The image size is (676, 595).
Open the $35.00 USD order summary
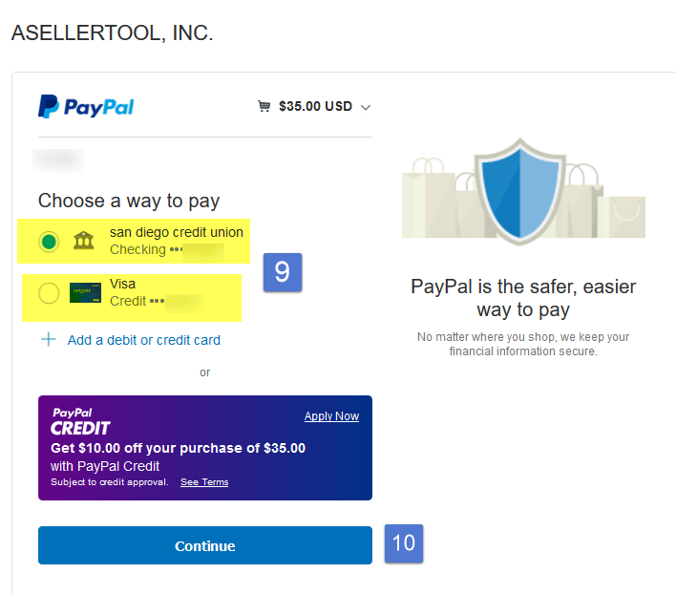coord(314,106)
